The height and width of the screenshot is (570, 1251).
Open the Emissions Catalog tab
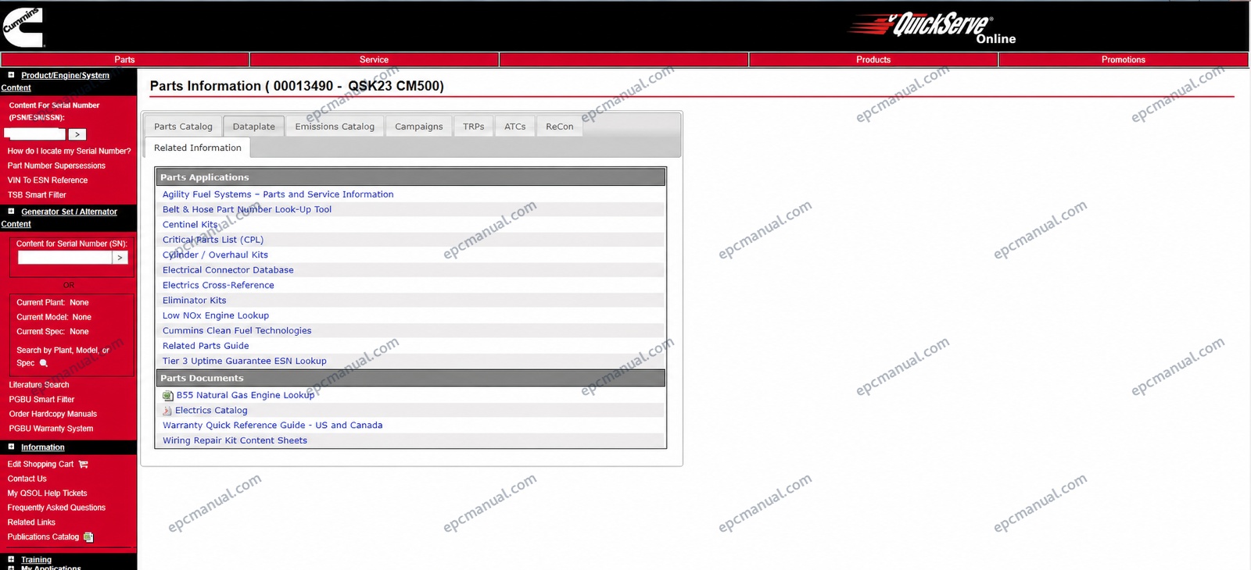tap(335, 126)
